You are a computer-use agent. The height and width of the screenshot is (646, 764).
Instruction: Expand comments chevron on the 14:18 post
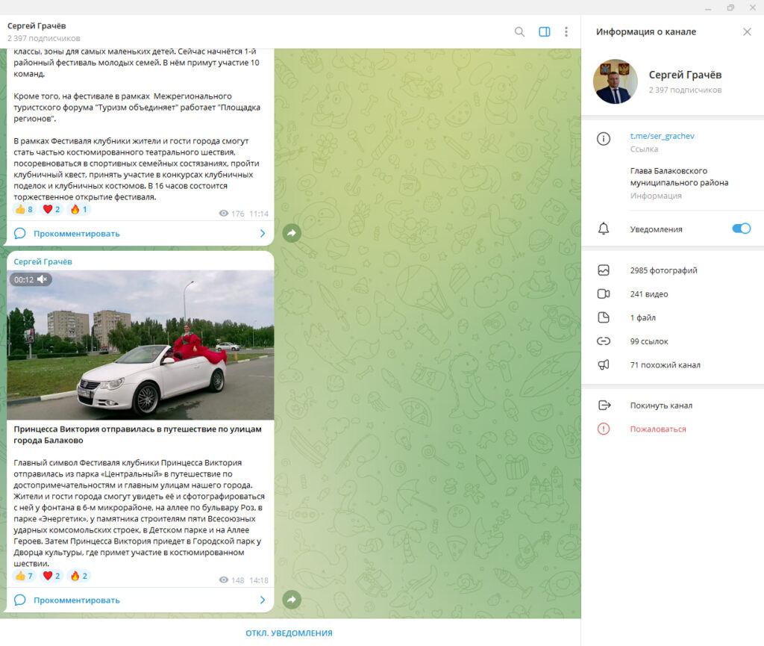(262, 600)
